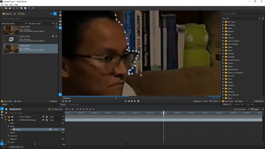Open viewer Full quality dropdown
The height and width of the screenshot is (149, 265).
pyautogui.click(x=206, y=101)
